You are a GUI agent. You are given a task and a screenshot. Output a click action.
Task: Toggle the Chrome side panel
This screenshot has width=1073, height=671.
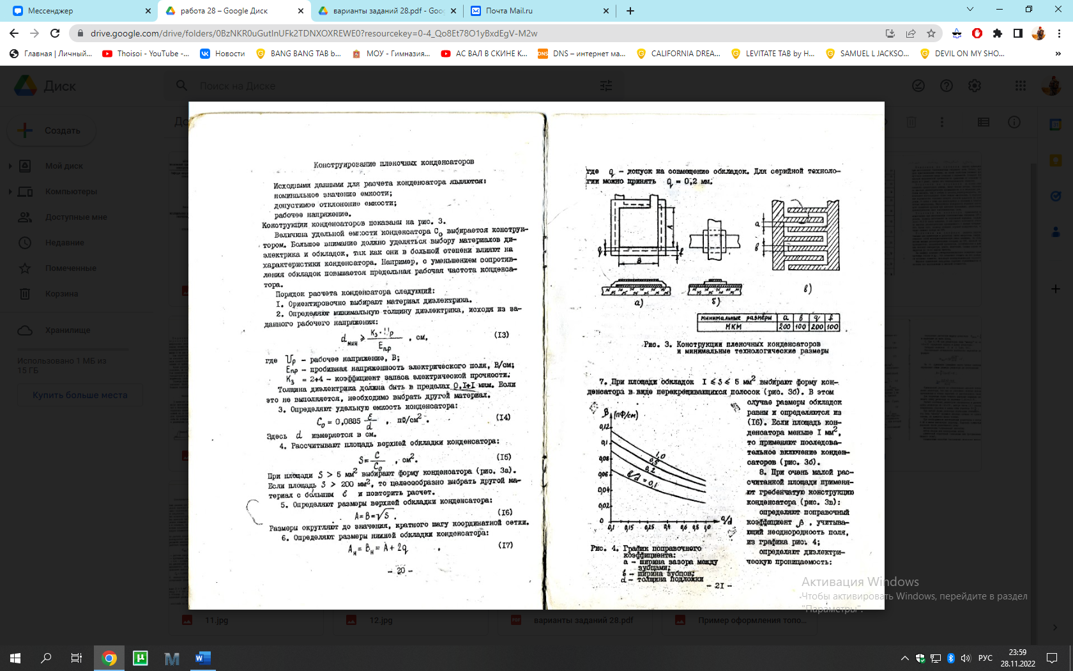1018,33
